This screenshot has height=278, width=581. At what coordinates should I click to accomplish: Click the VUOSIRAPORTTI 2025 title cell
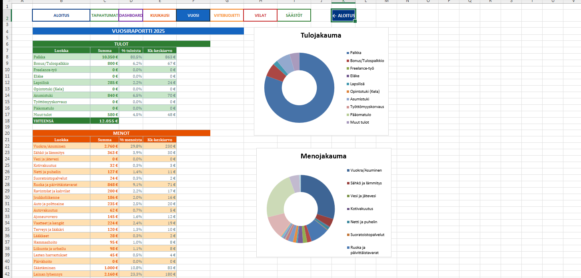[138, 31]
